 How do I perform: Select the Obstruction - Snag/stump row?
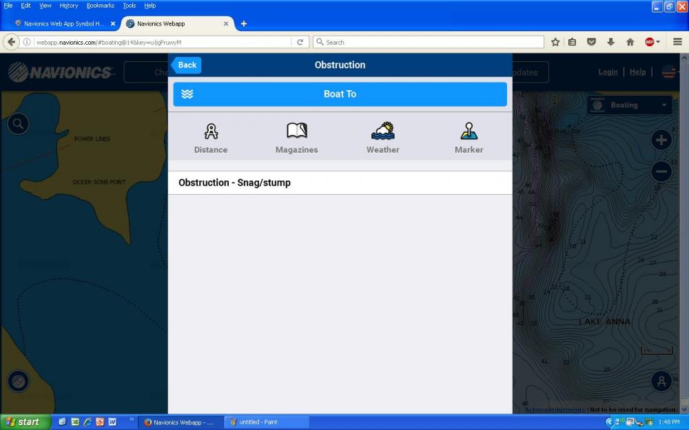point(340,182)
